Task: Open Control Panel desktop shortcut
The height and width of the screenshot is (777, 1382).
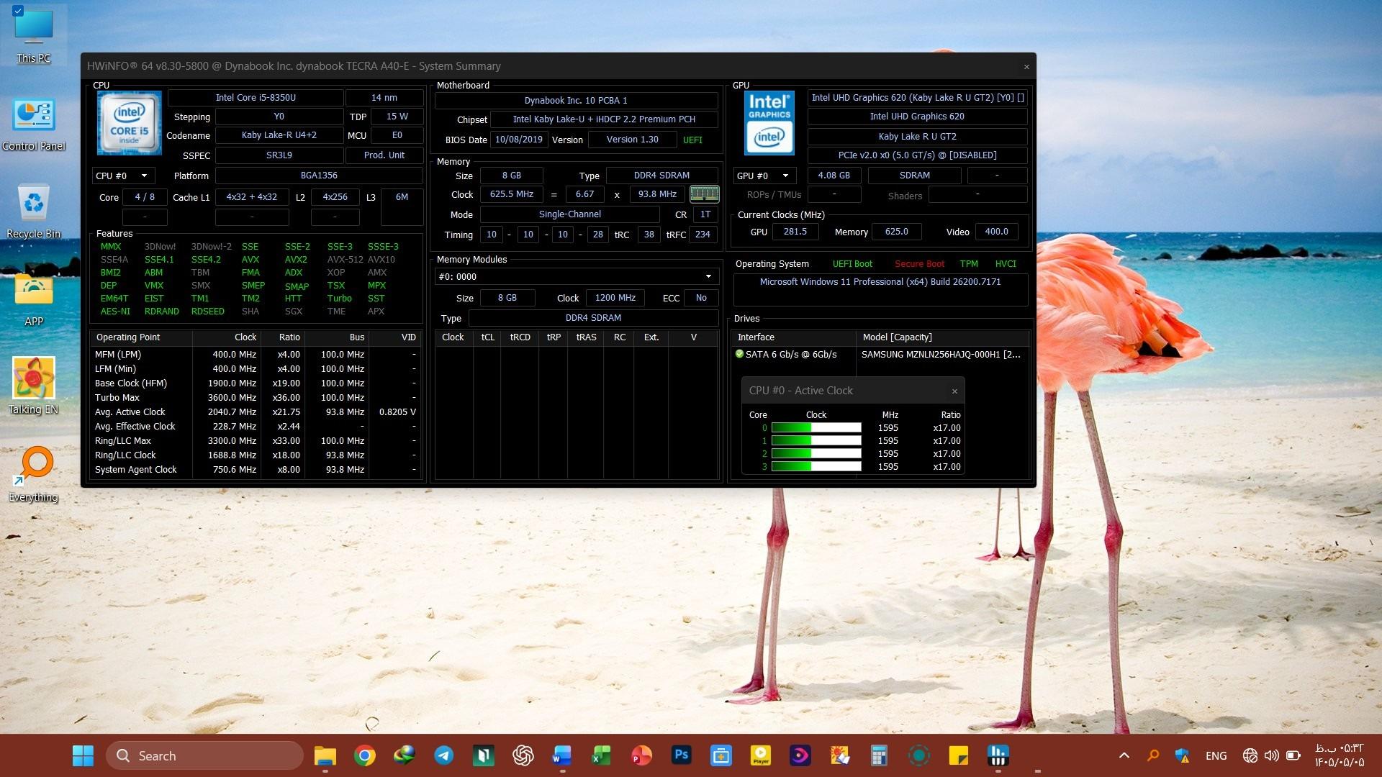Action: [33, 124]
